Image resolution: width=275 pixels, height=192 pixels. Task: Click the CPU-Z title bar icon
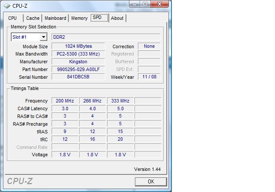7,6
